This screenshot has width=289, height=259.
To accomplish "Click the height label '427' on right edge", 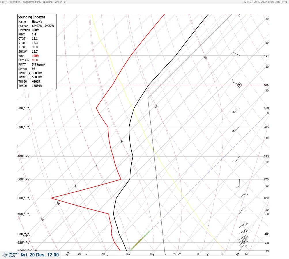I will [266, 56].
